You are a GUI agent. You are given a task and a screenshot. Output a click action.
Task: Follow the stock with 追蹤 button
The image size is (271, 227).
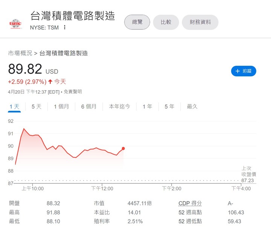coord(244,71)
